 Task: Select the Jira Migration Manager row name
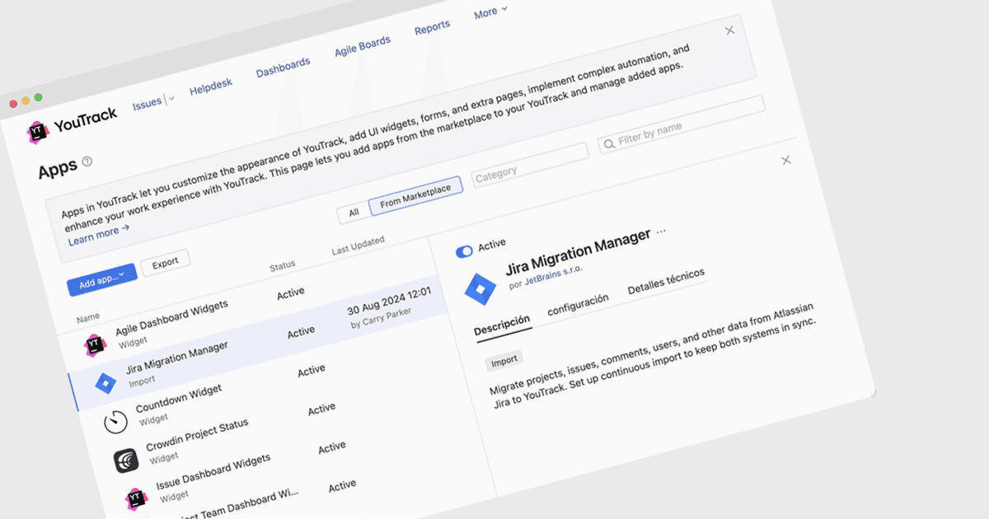176,359
